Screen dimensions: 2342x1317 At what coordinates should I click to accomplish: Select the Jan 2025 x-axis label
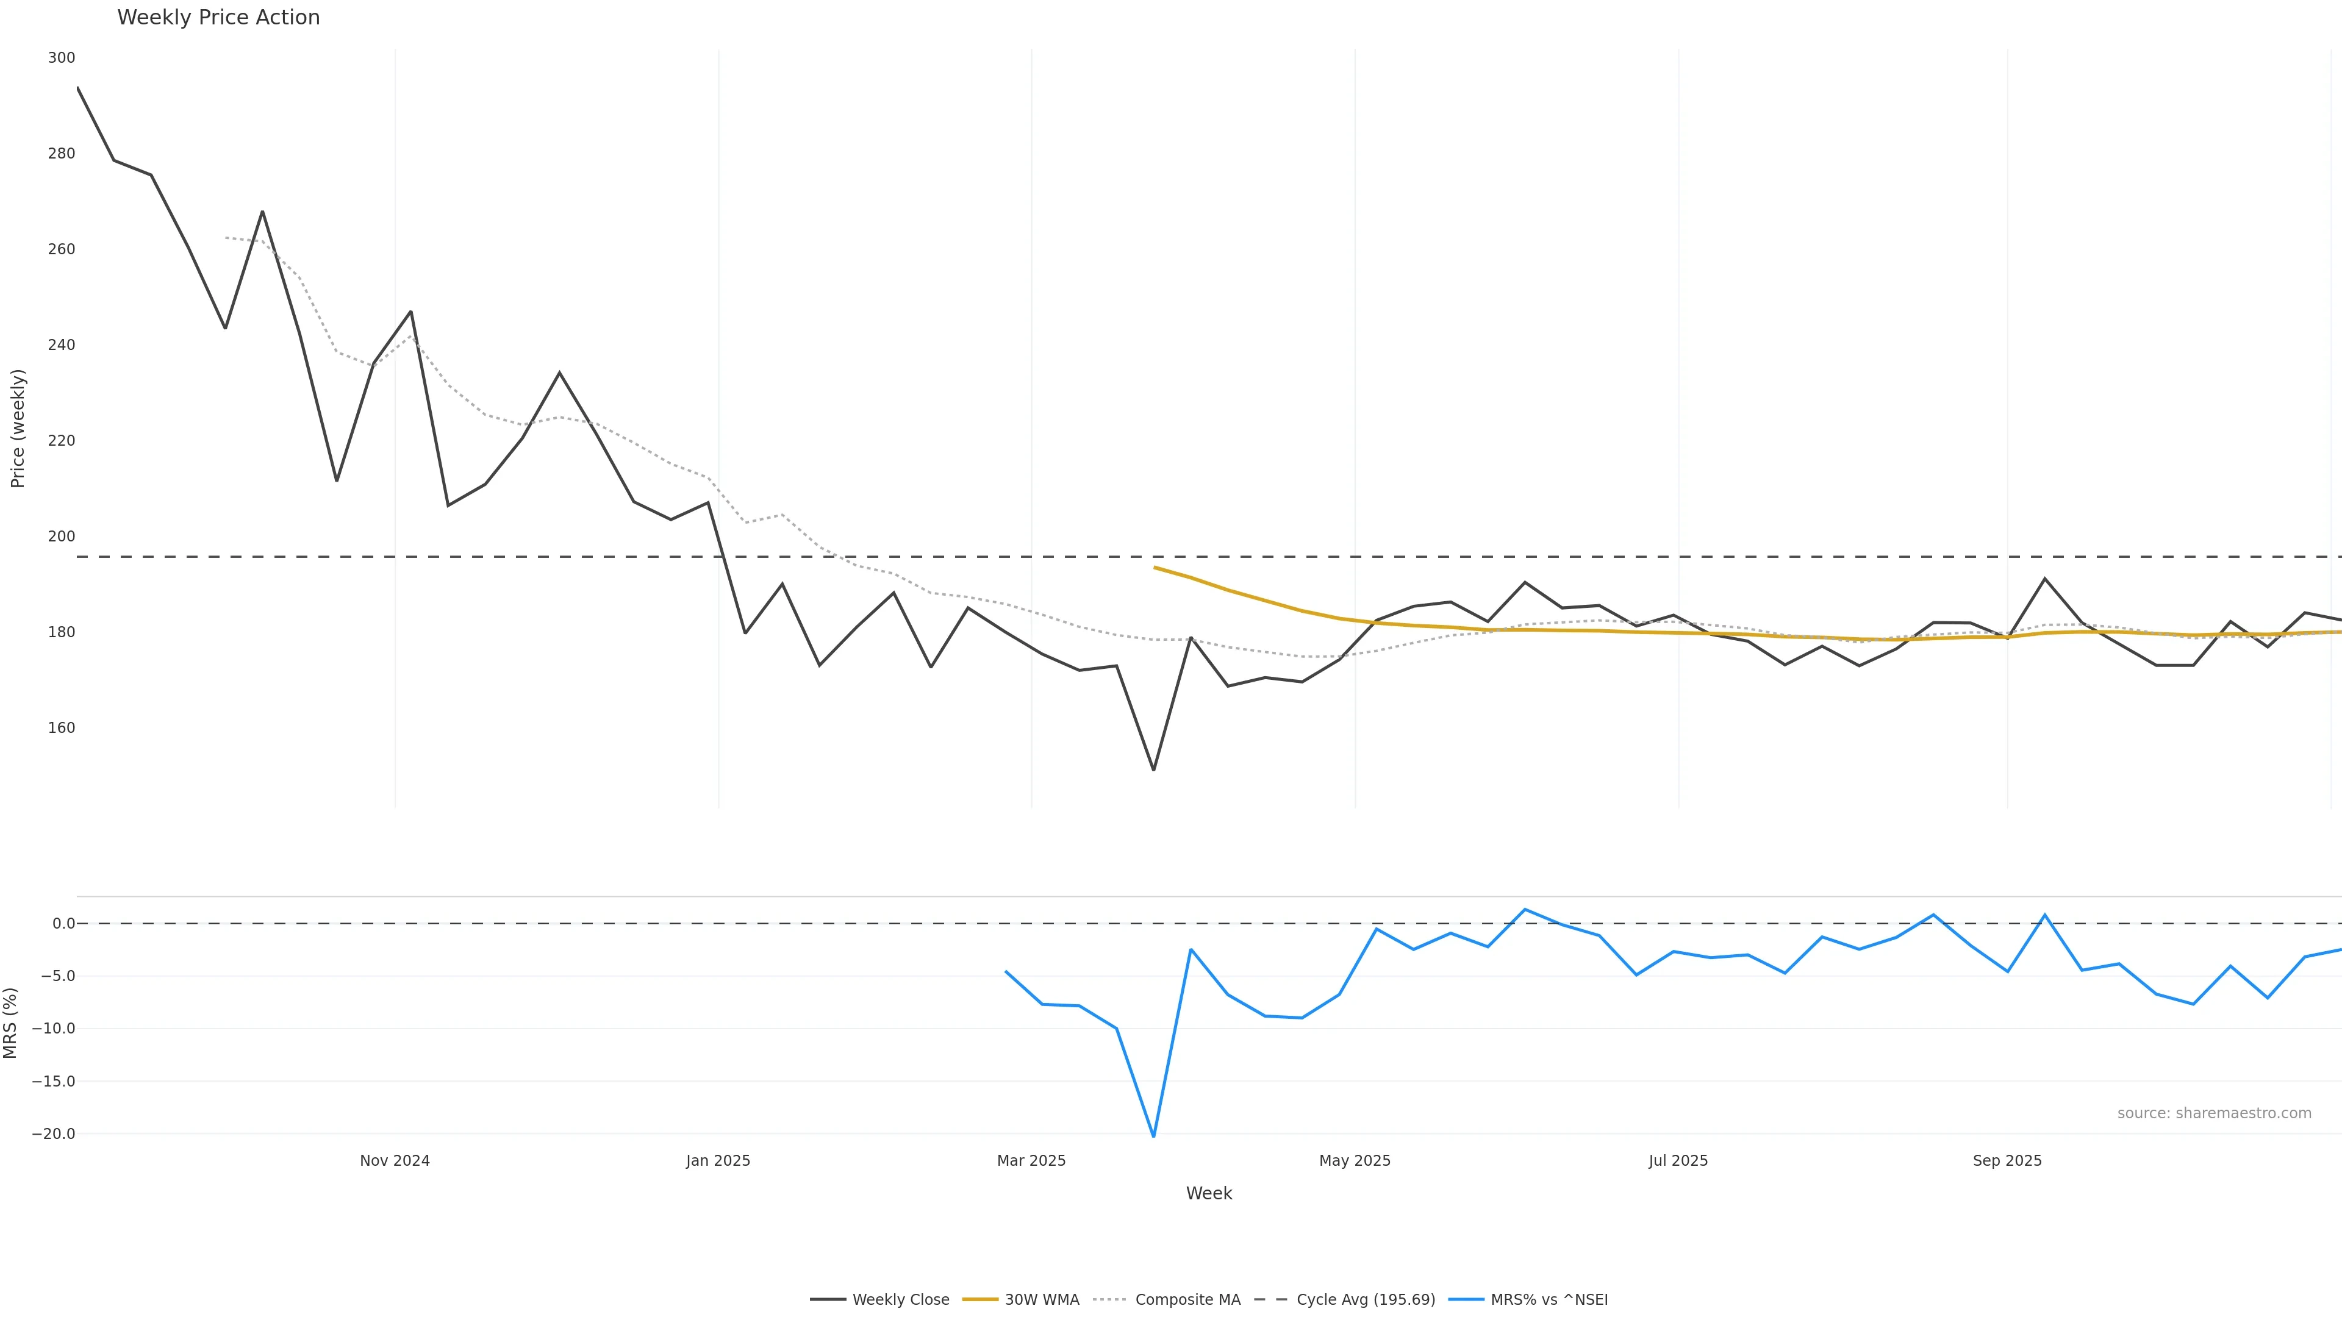[718, 1161]
